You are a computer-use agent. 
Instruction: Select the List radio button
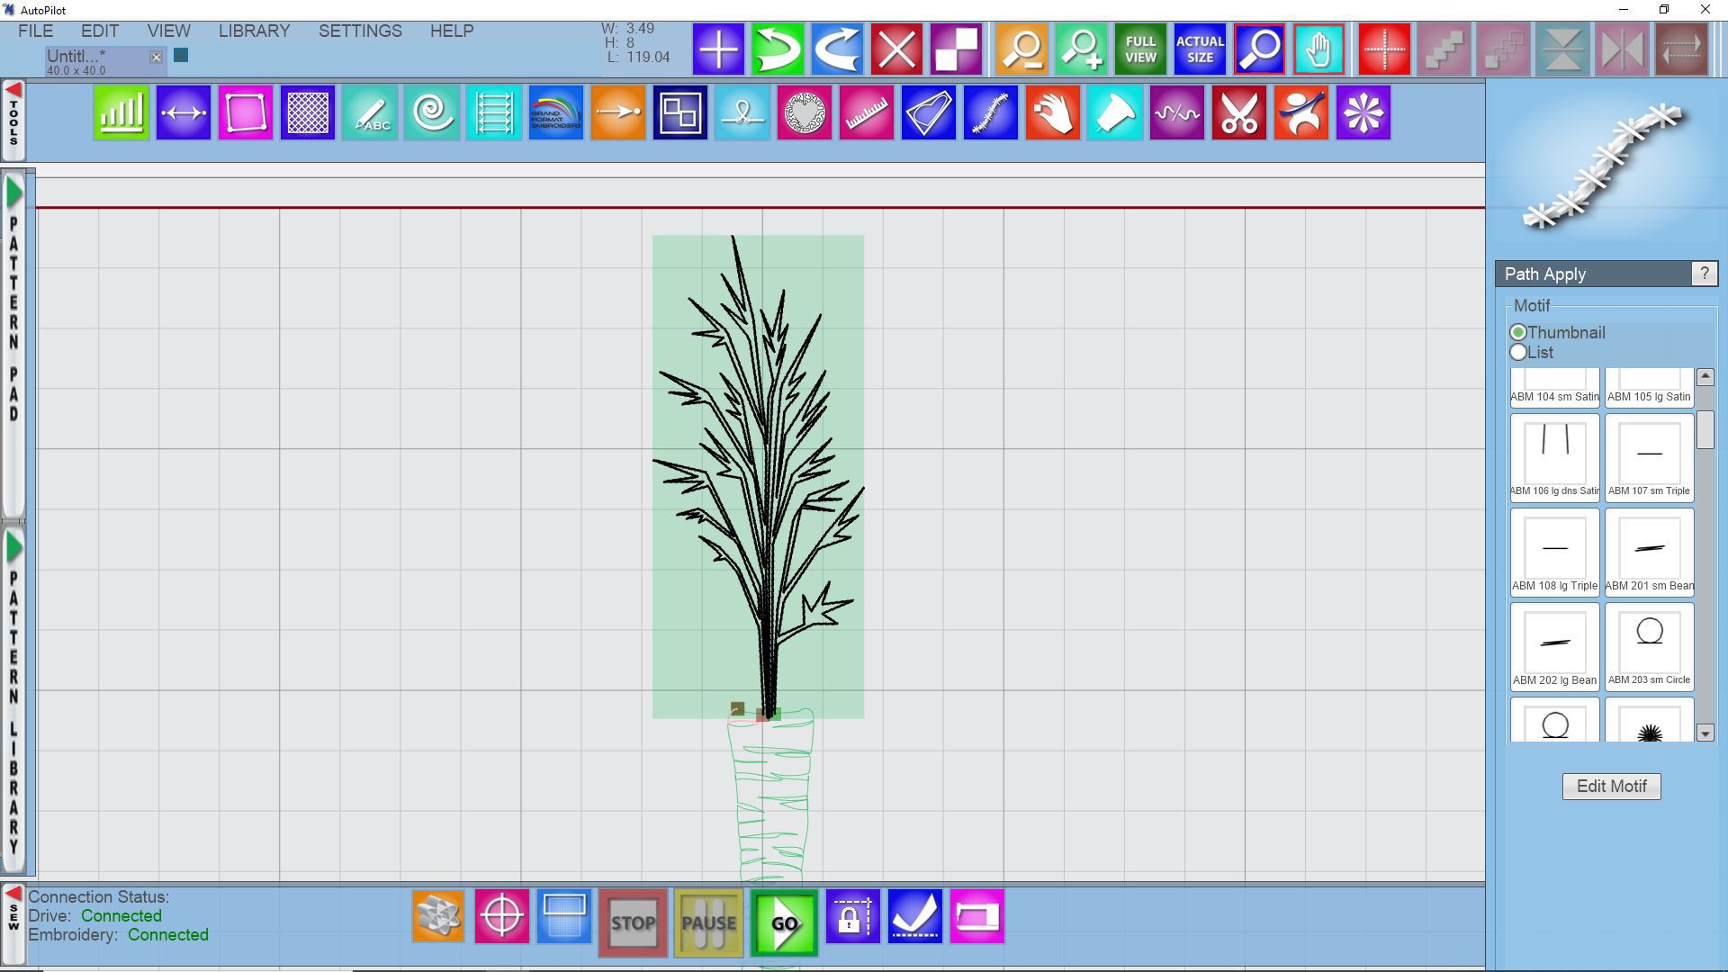tap(1519, 353)
